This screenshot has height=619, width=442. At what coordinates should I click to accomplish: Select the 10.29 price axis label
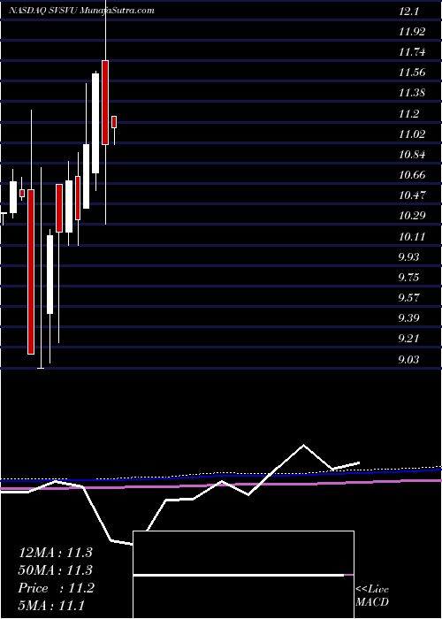click(x=412, y=216)
